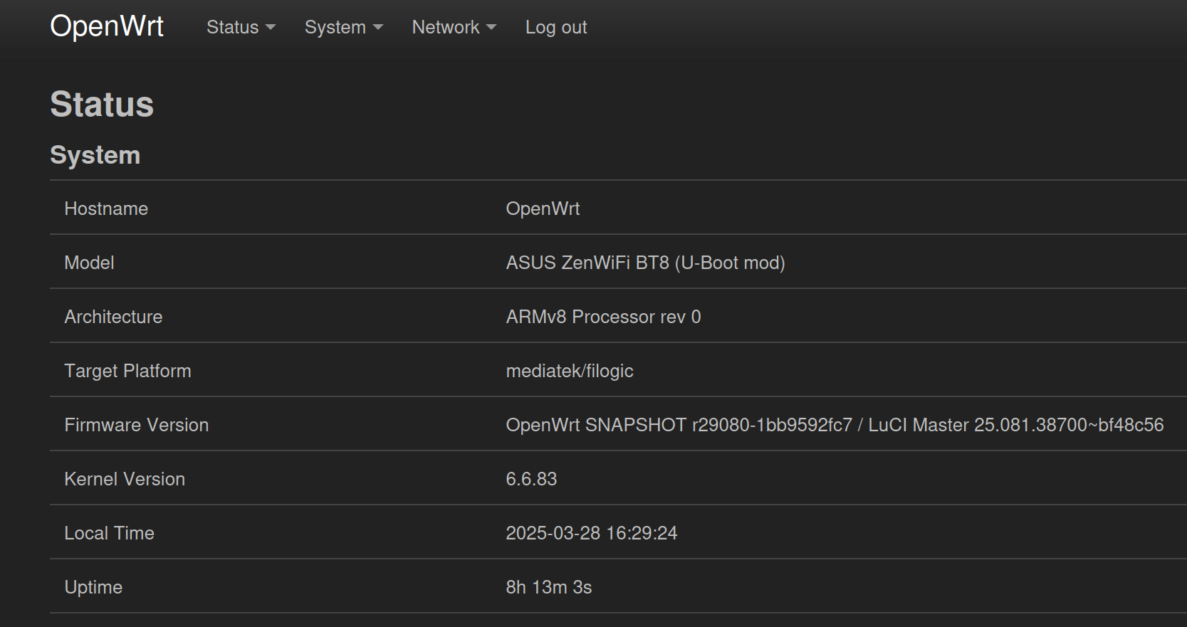Select the OpenWrt SNAPSHOT firmware version text

(835, 425)
